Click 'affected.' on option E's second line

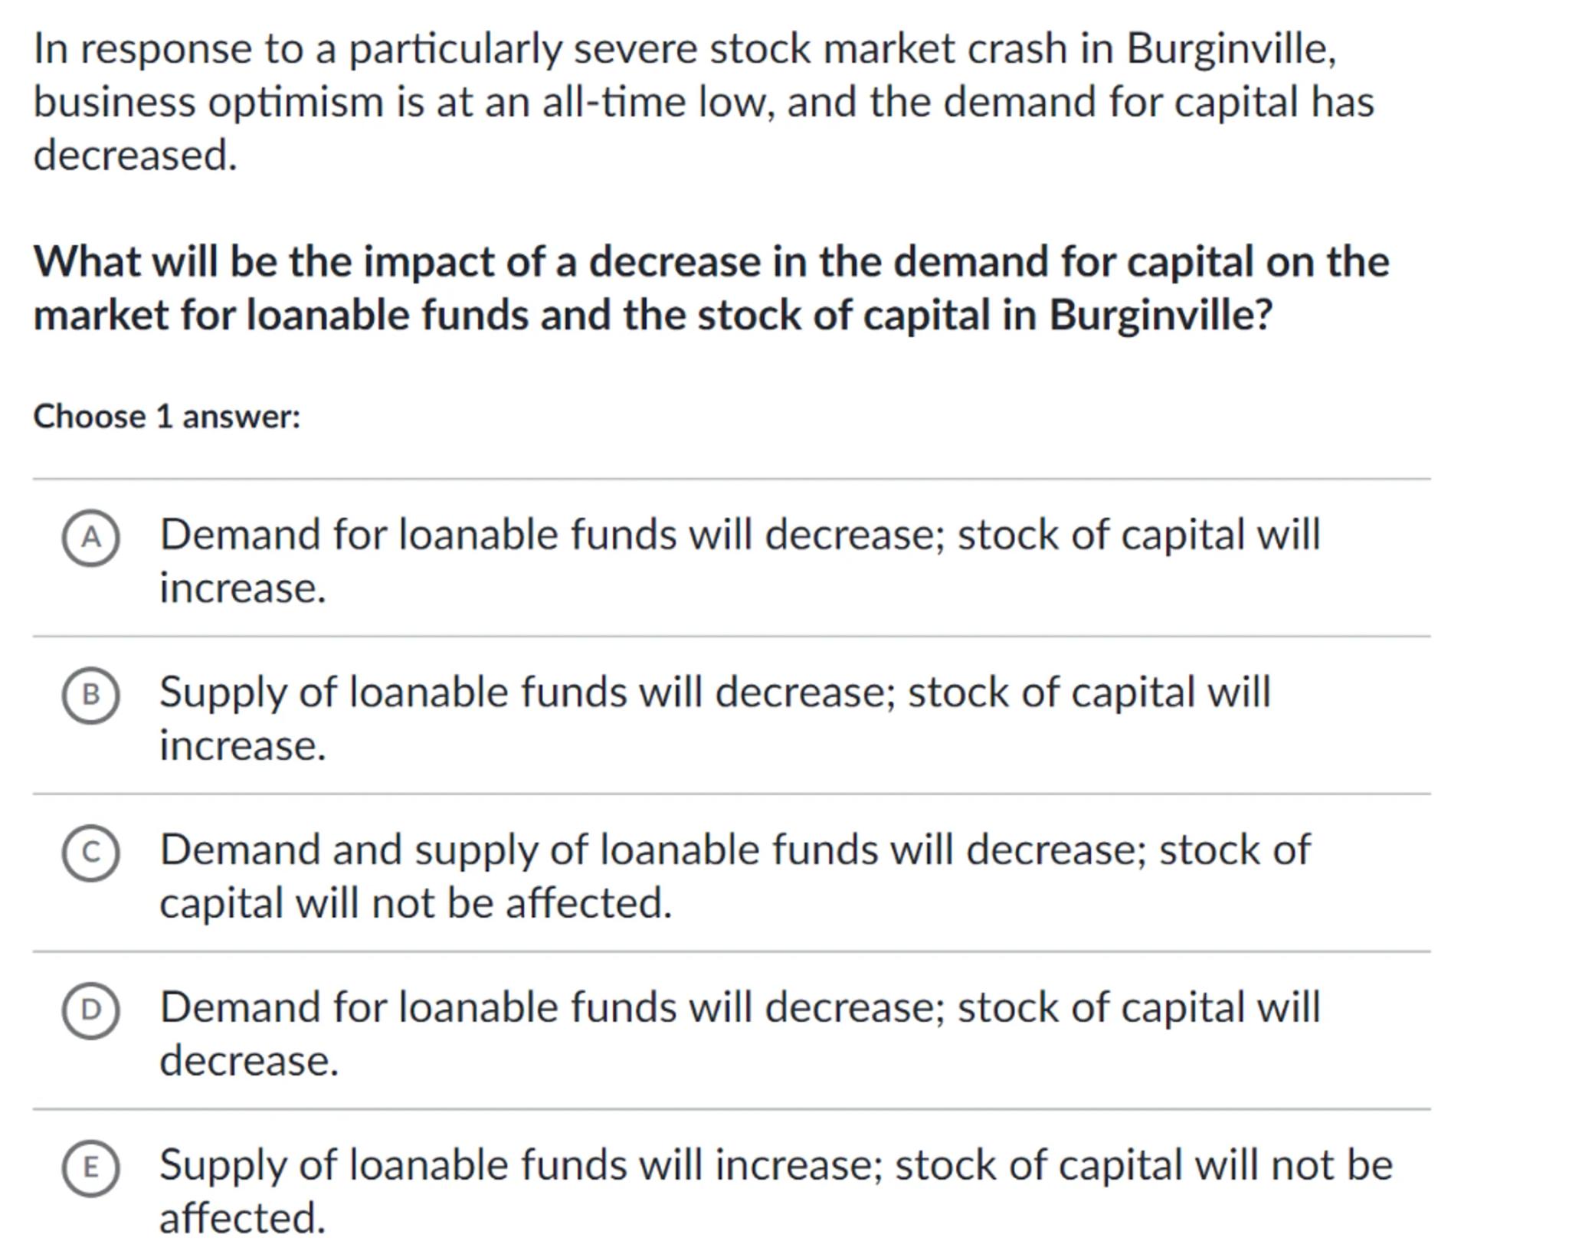[243, 1218]
